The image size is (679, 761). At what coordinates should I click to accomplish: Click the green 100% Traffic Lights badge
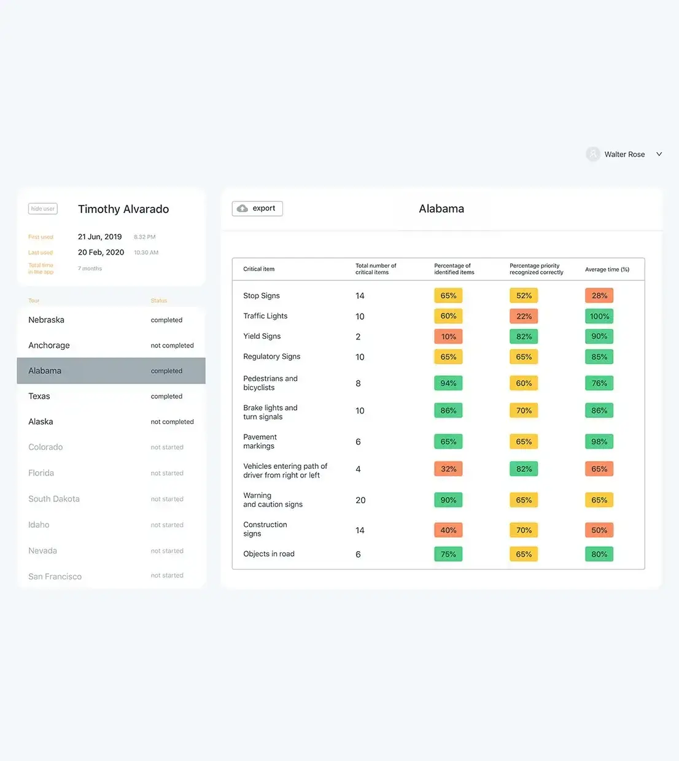[599, 316]
